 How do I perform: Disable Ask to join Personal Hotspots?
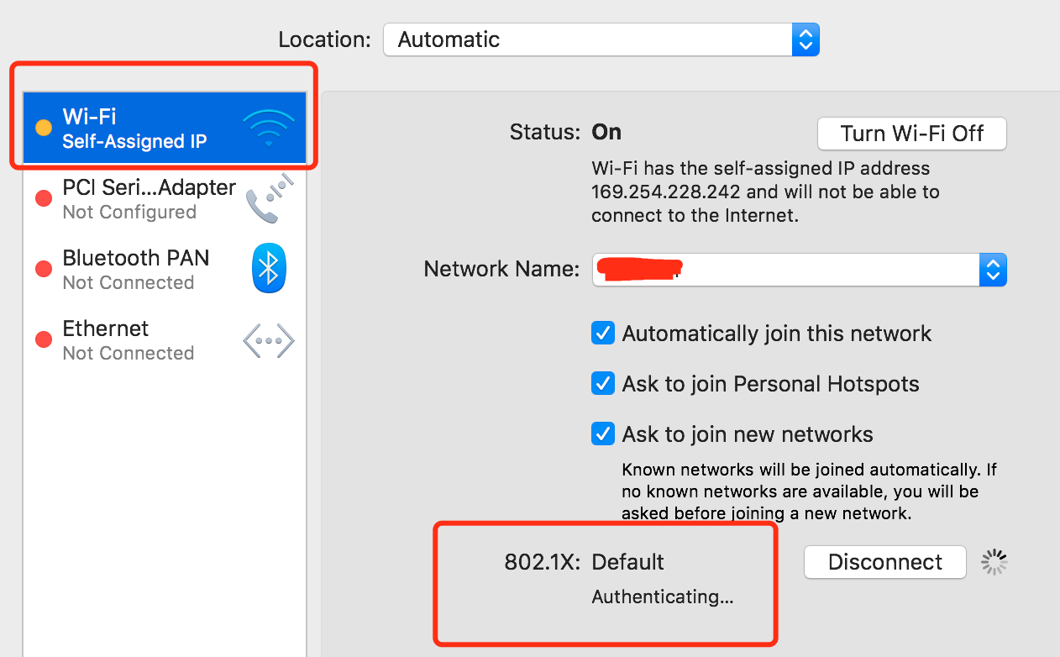[x=602, y=383]
